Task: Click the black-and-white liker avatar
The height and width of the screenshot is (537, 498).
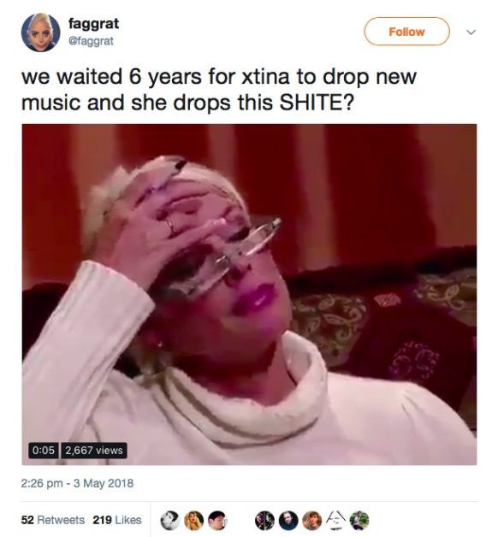Action: [170, 520]
